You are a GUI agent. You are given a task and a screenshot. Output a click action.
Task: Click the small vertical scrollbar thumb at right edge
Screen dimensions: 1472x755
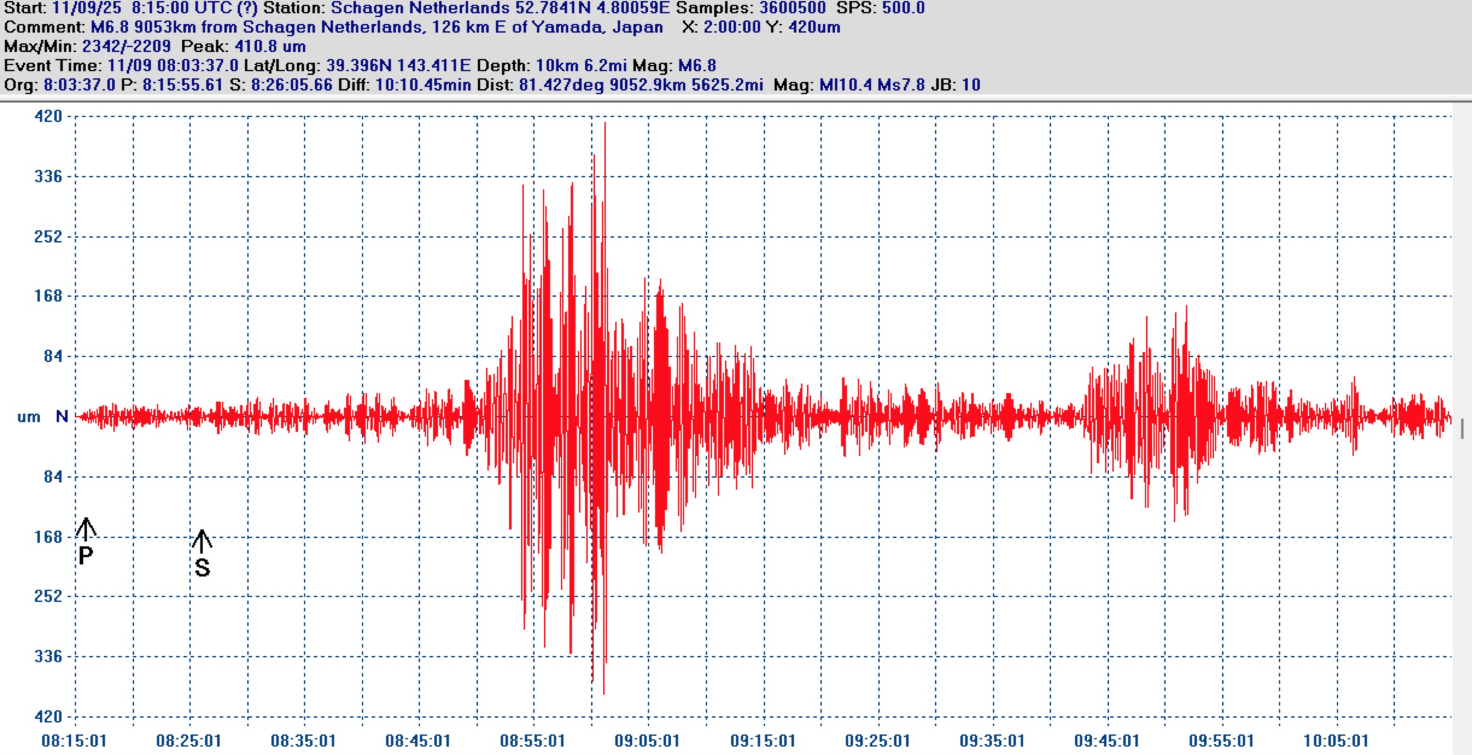coord(1462,429)
